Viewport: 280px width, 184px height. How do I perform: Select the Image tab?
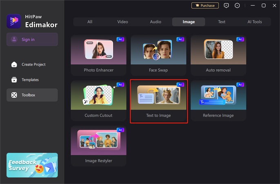pos(189,22)
